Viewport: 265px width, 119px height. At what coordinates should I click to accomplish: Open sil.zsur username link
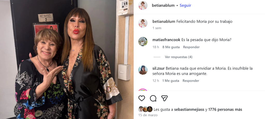(159, 69)
